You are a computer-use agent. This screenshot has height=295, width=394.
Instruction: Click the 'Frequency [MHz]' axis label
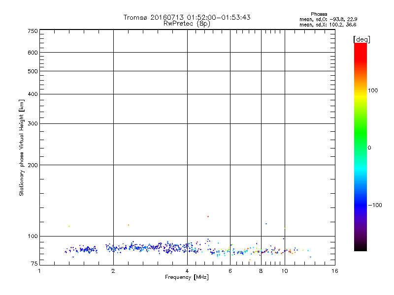187,277
